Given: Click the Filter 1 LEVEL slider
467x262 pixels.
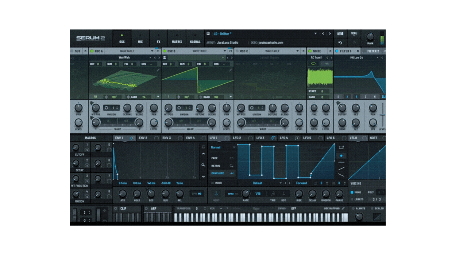Looking at the screenshot, I should (382, 115).
